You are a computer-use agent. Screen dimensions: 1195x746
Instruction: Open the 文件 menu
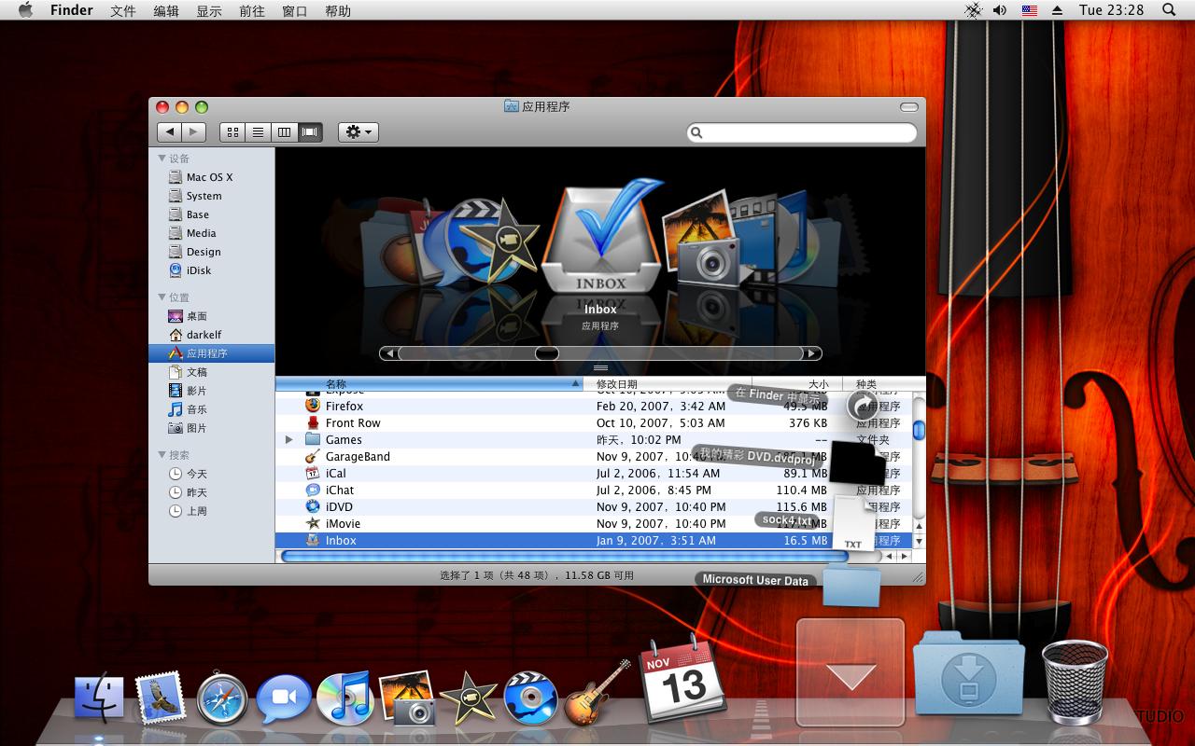tap(123, 11)
